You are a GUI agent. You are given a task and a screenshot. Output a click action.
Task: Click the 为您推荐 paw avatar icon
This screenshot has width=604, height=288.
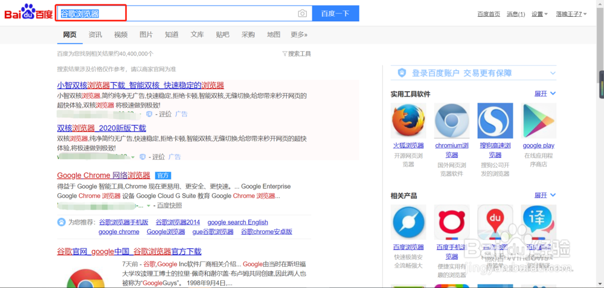pyautogui.click(x=61, y=222)
